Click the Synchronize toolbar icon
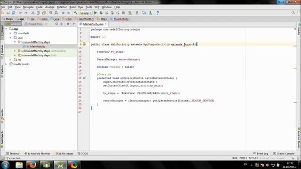The width and height of the screenshot is (301, 169). 14,13
